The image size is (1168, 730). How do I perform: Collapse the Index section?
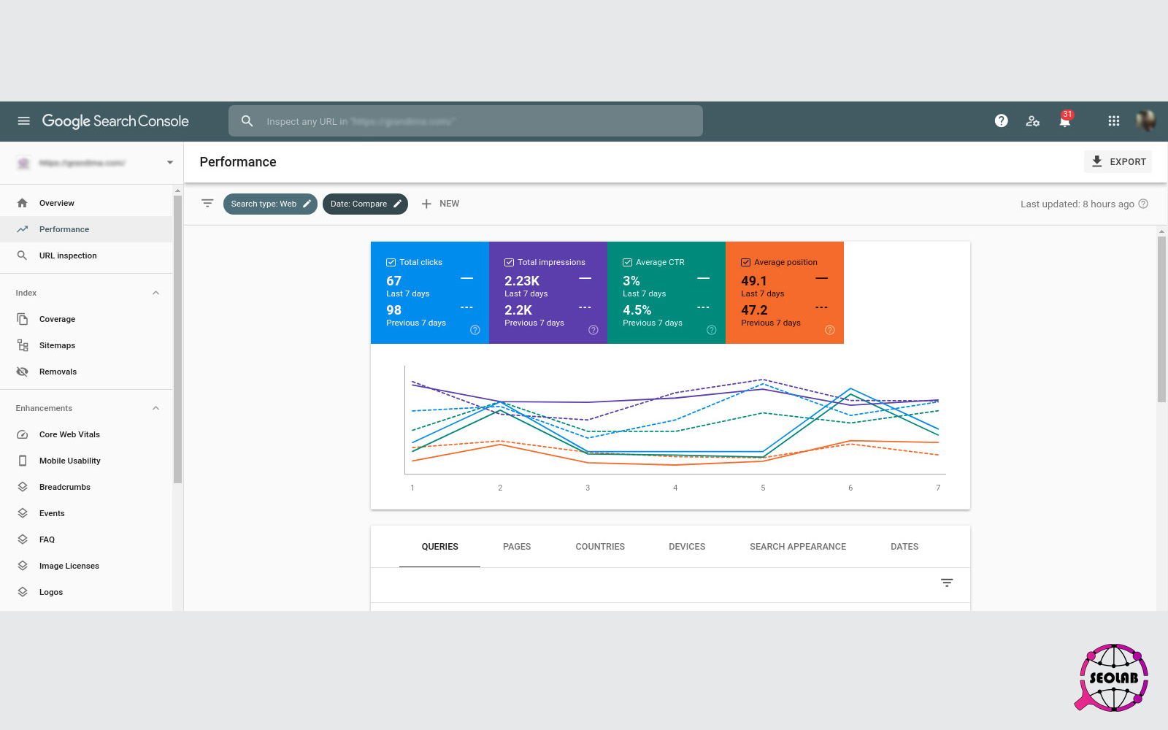click(155, 293)
